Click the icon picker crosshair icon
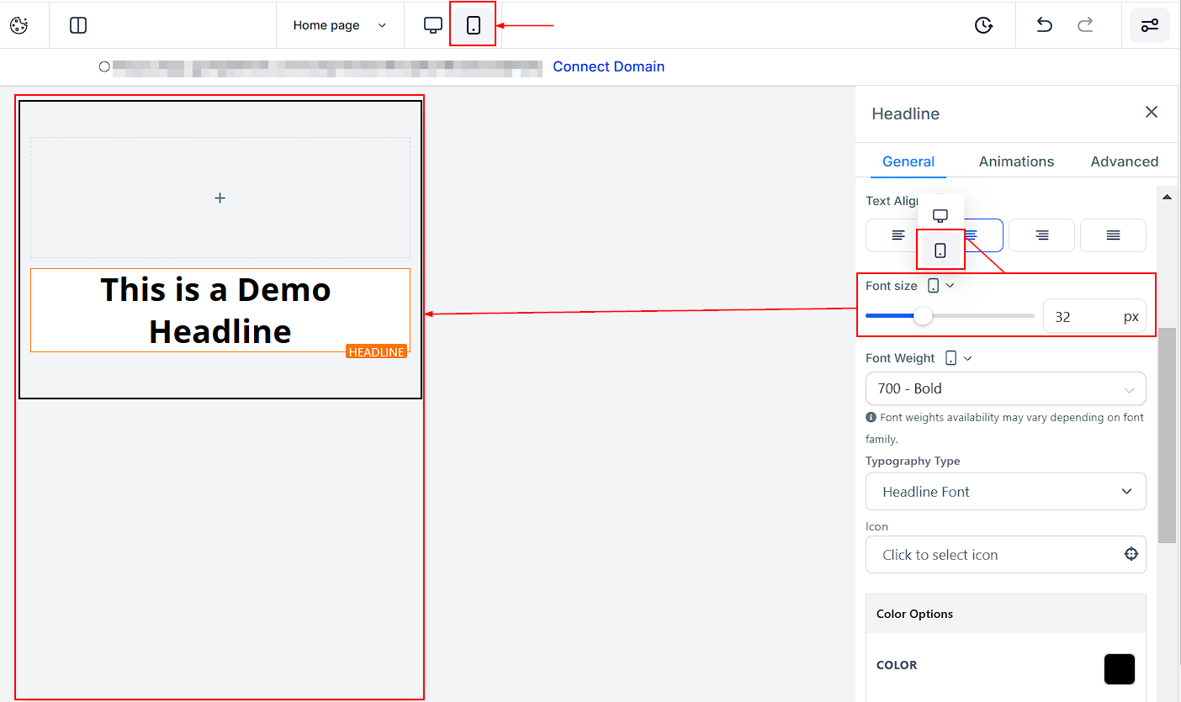This screenshot has width=1181, height=702. click(x=1131, y=554)
